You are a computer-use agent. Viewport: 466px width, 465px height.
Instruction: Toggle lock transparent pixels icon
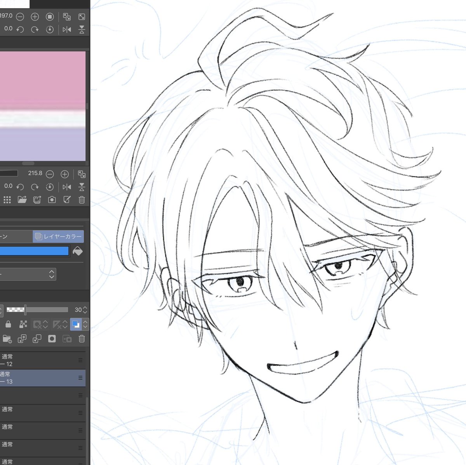[23, 324]
